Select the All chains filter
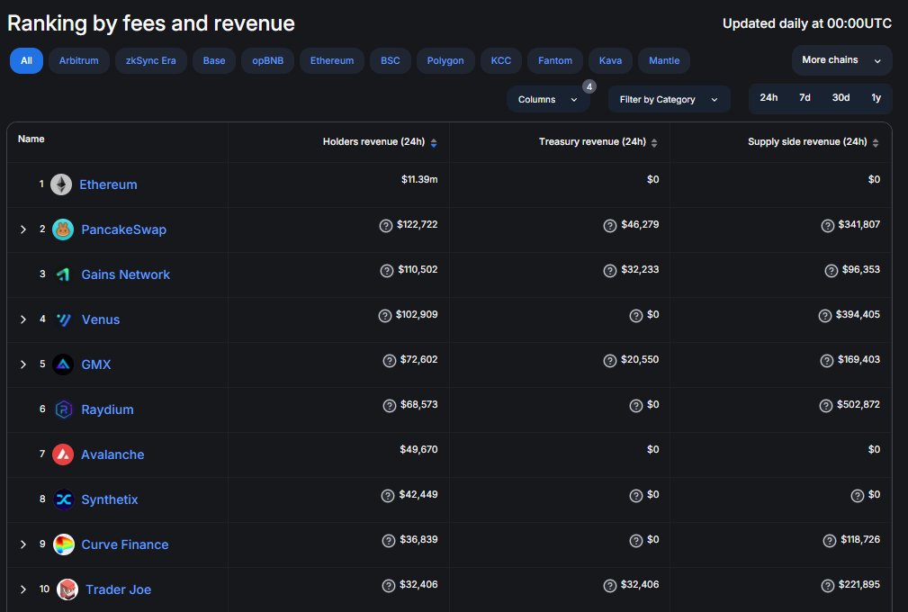Screen dimensions: 908x612 tap(26, 61)
